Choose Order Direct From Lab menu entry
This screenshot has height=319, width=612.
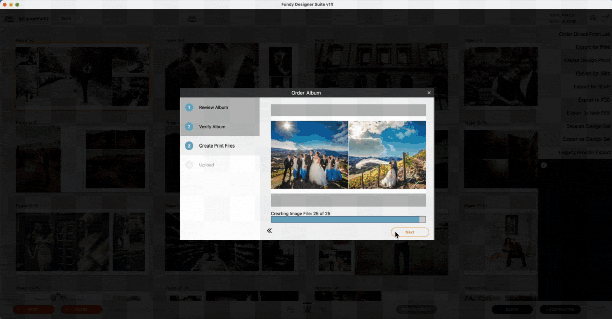584,34
